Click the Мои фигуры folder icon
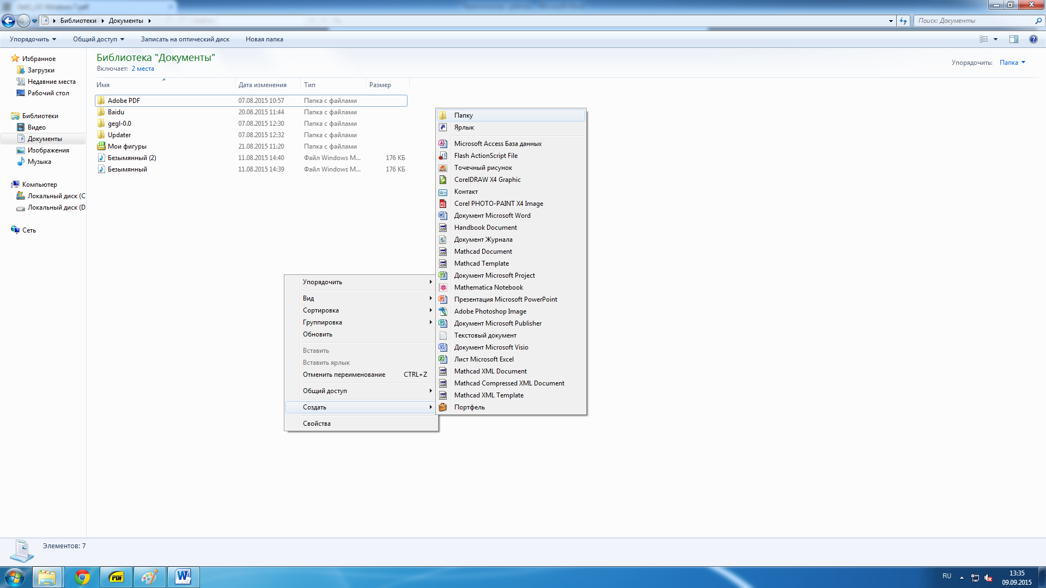 [101, 146]
